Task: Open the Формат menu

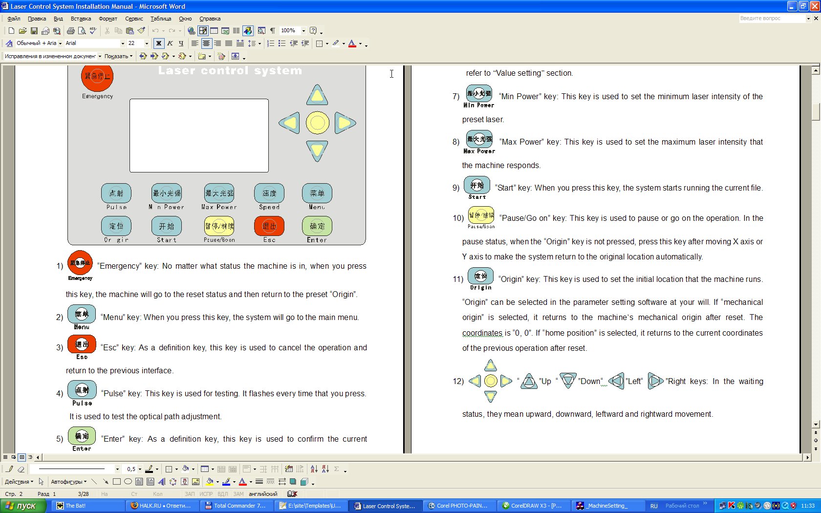Action: click(x=108, y=19)
